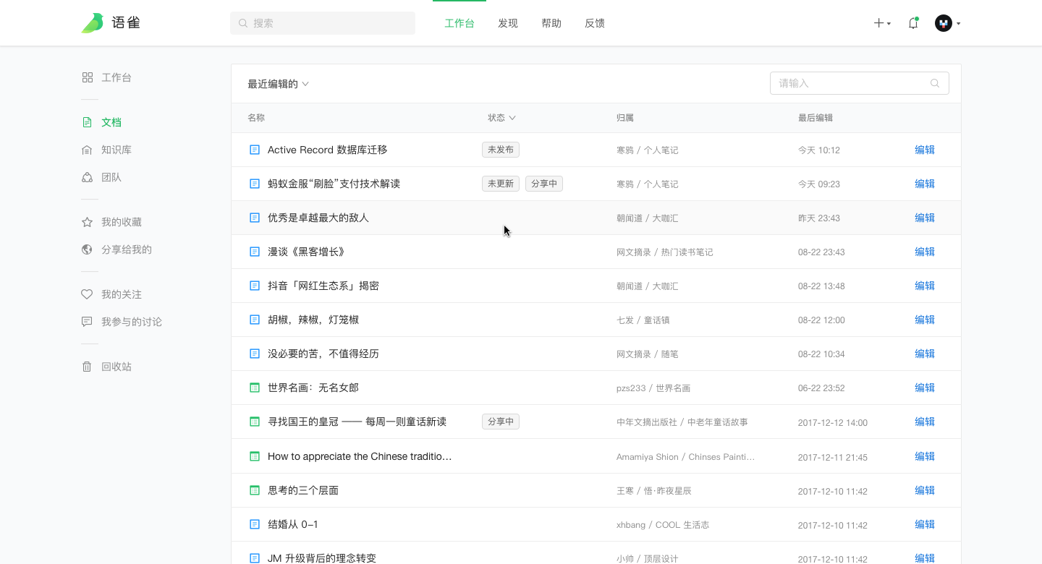Open the 帮助 tab

[551, 23]
